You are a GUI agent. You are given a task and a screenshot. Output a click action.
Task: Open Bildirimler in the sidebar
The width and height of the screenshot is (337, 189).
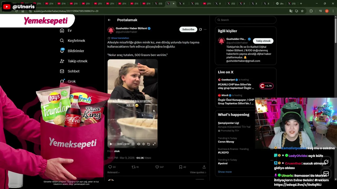[72, 51]
